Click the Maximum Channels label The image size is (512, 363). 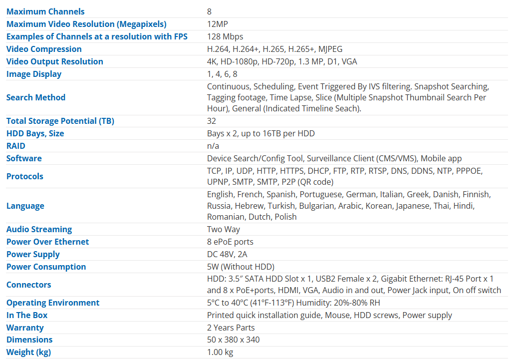45,11
